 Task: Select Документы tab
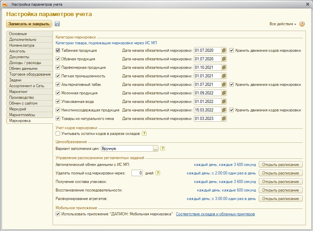29,57
